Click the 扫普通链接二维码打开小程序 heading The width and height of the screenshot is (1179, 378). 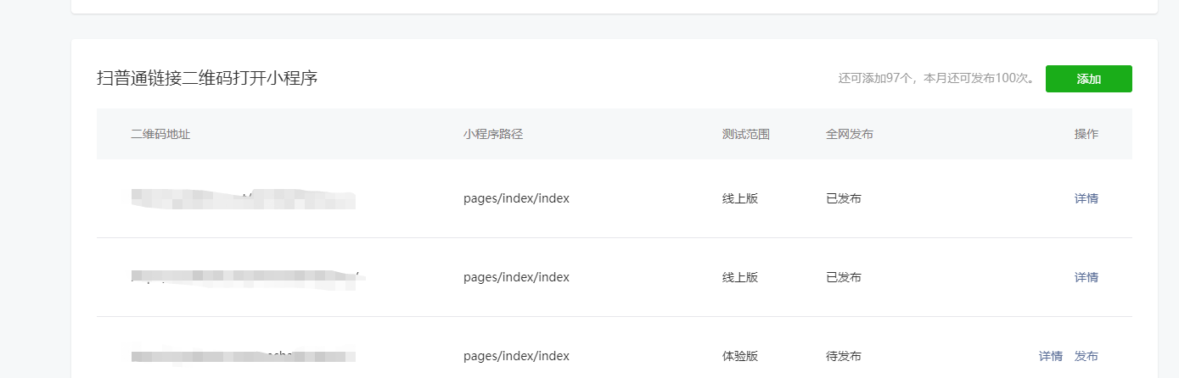coord(207,79)
